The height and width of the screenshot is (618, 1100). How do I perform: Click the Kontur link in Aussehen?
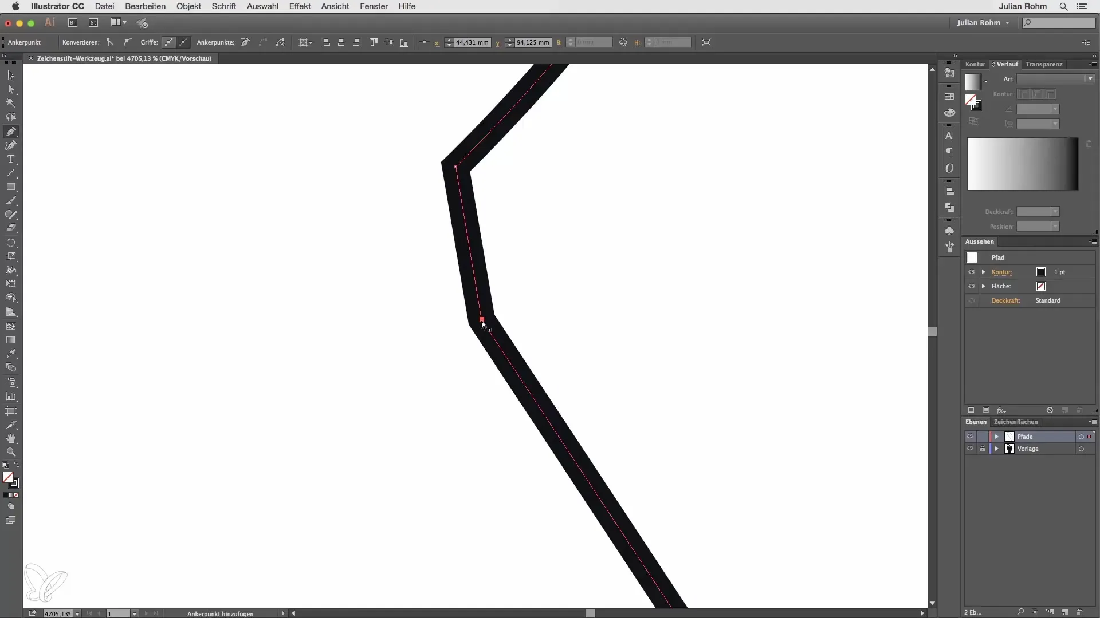1001,272
